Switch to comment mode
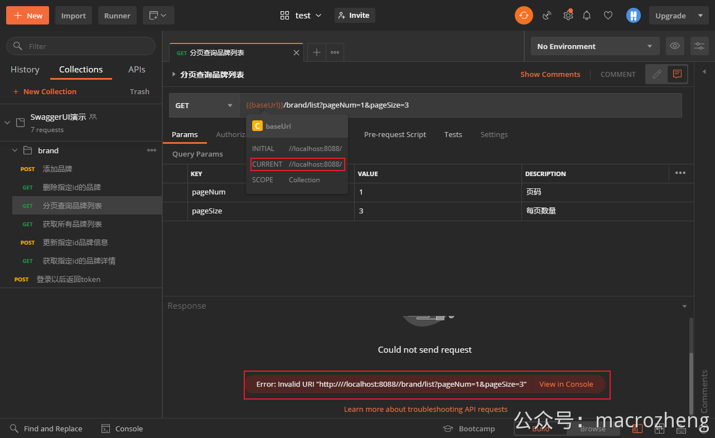The width and height of the screenshot is (715, 438). click(x=678, y=74)
